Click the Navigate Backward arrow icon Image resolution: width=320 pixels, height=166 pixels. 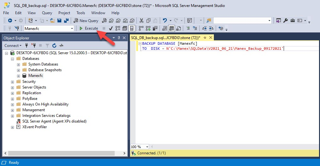[x=10, y=20]
